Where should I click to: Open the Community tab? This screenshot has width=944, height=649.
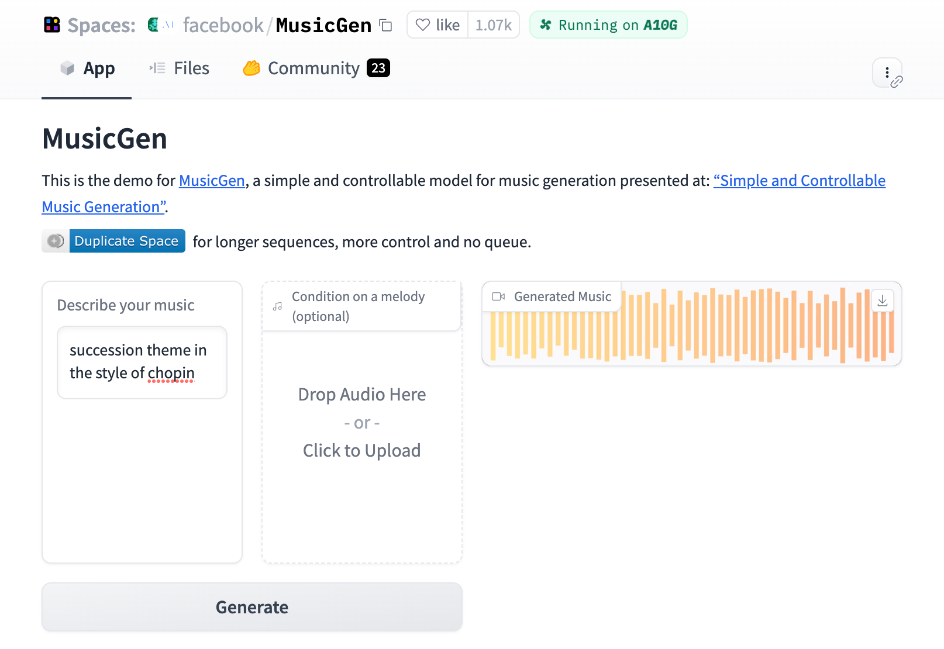tap(316, 68)
